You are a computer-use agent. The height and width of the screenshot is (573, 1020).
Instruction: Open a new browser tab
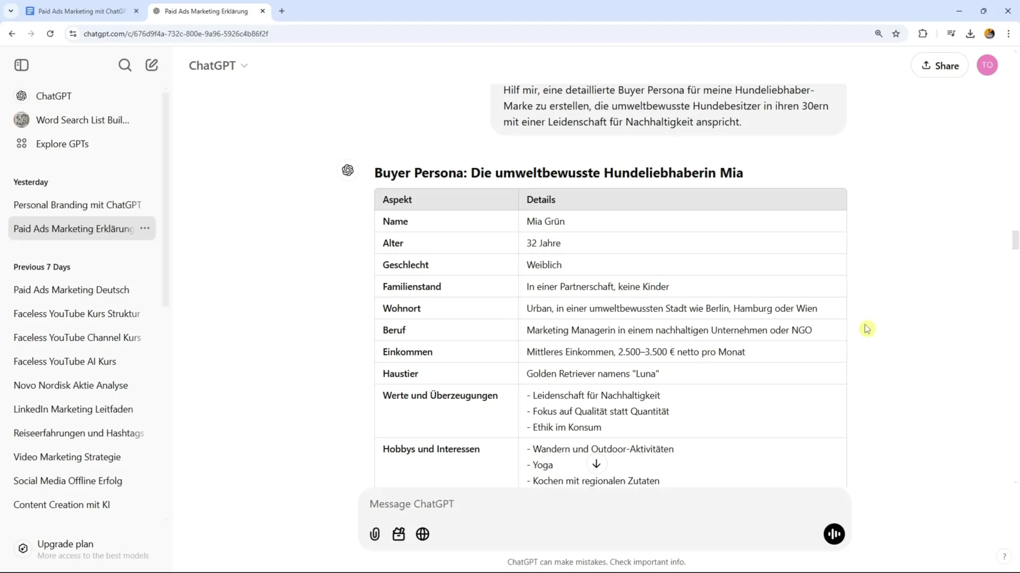282,11
